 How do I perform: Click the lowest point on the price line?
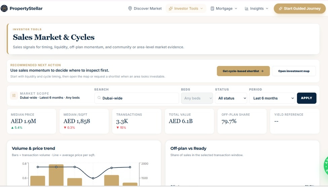click(93, 178)
